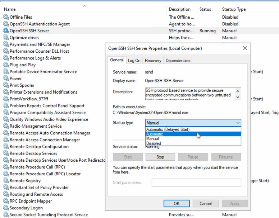Switch to the Log On tab
This screenshot has width=279, height=218.
pyautogui.click(x=134, y=61)
